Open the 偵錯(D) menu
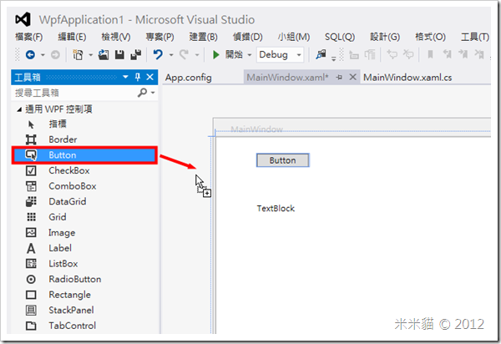Viewport: 501px width, 344px height. point(248,37)
